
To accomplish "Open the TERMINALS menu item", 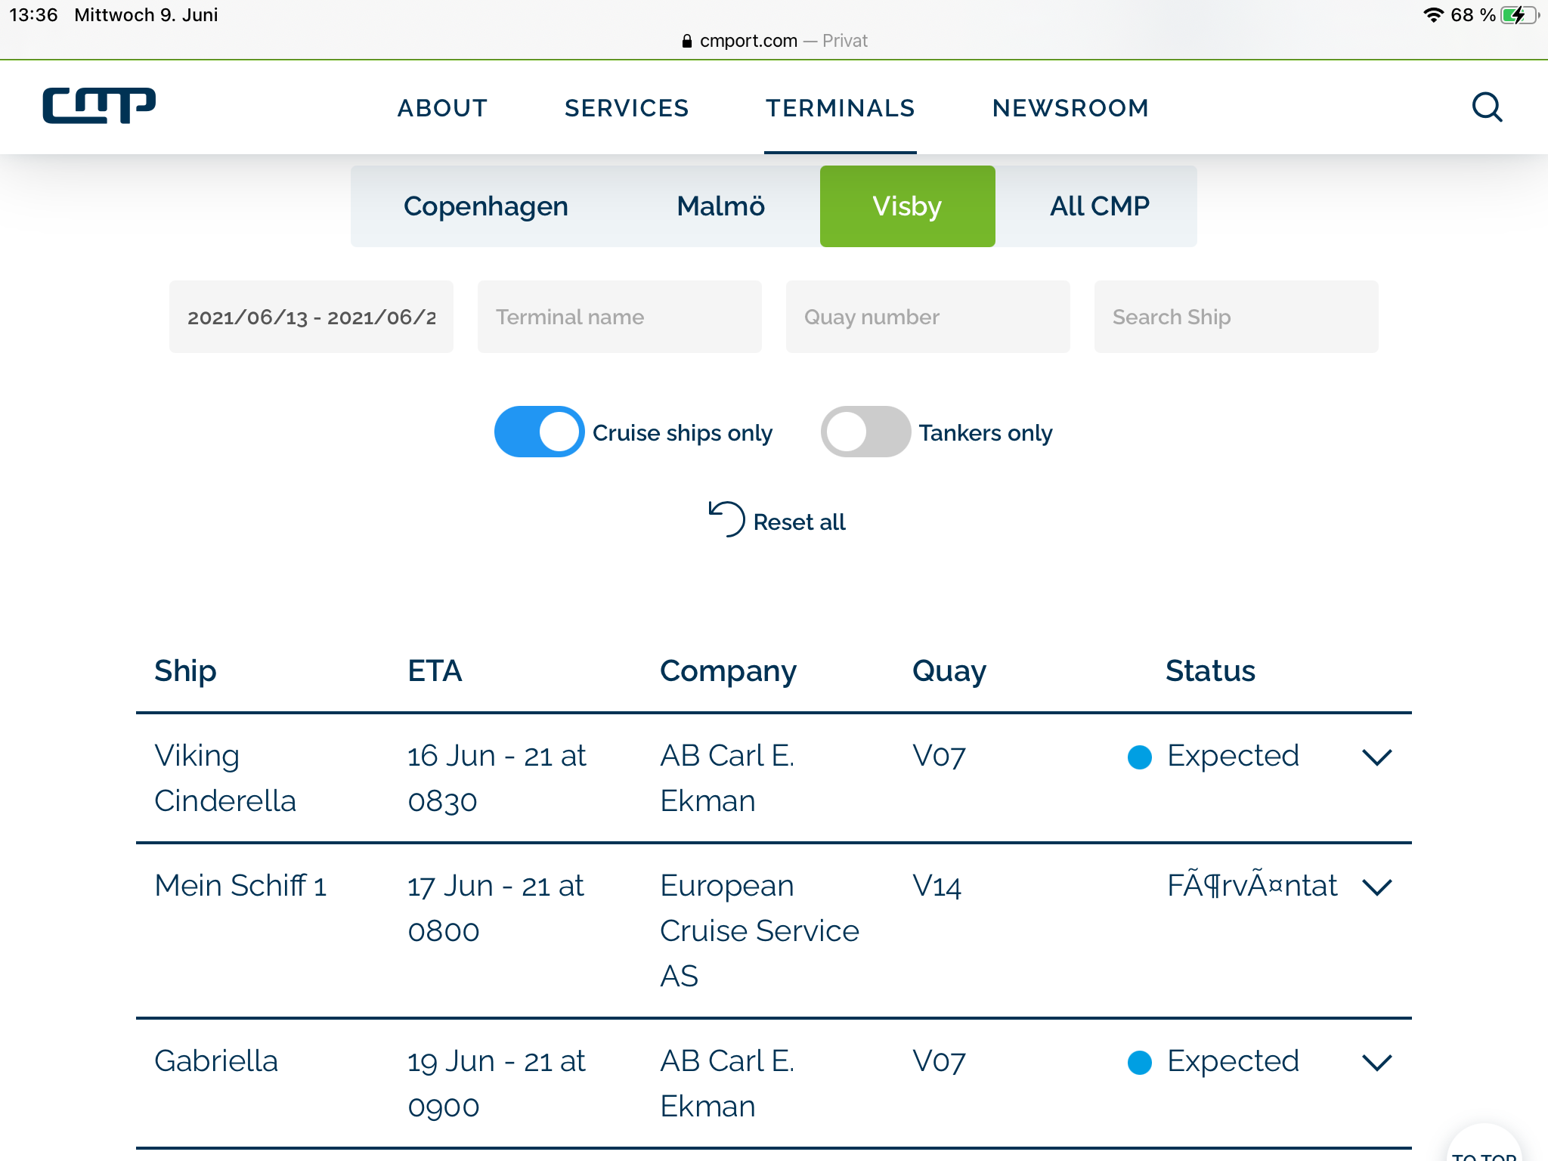I will [x=840, y=108].
